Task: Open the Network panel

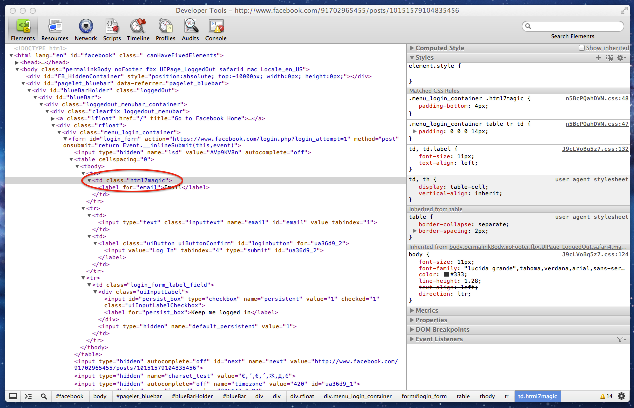Action: coord(86,30)
